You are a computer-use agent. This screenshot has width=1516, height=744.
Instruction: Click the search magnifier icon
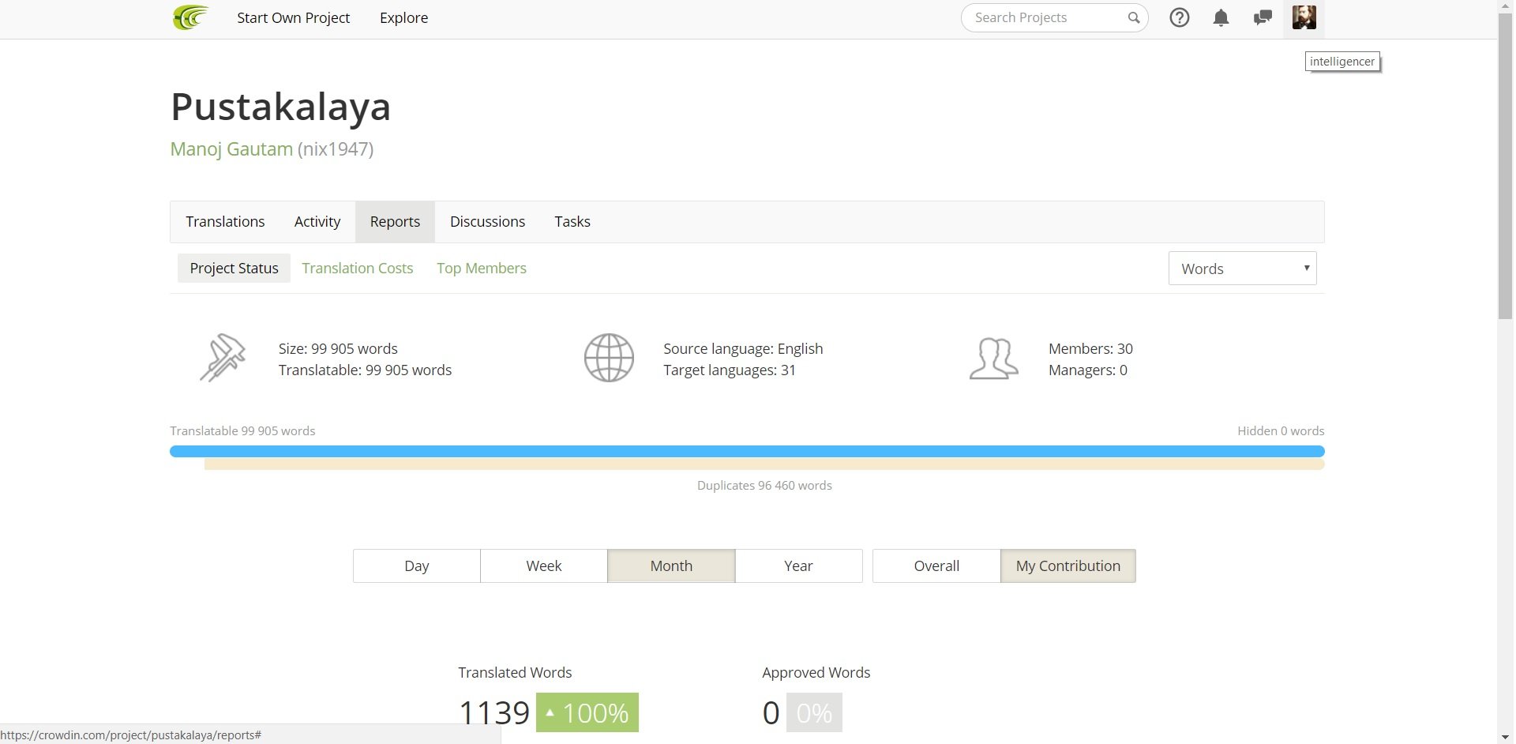[1133, 17]
